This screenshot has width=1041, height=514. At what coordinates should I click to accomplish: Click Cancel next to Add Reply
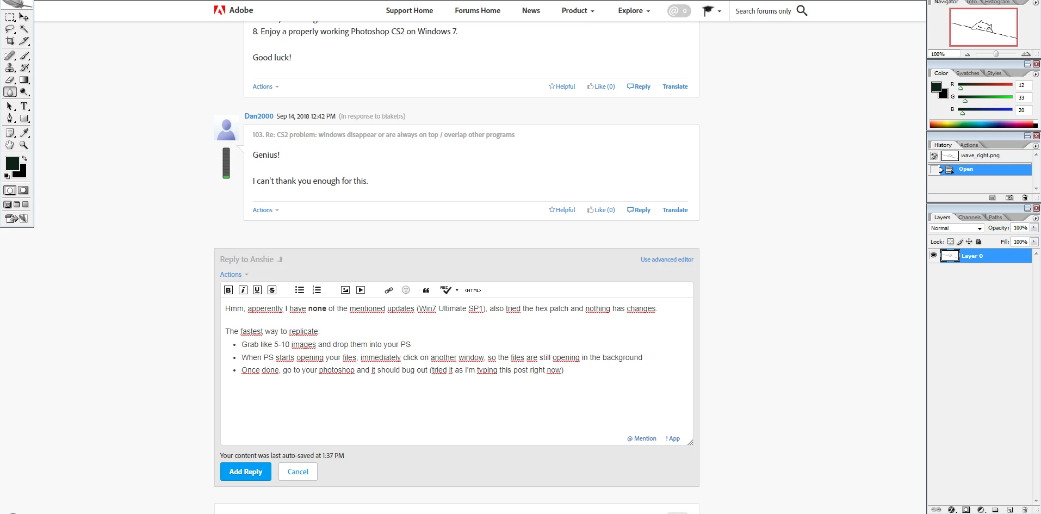[298, 472]
